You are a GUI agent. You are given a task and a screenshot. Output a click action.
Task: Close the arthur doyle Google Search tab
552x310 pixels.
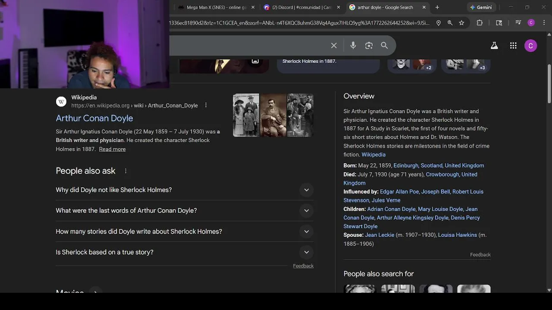tap(424, 7)
